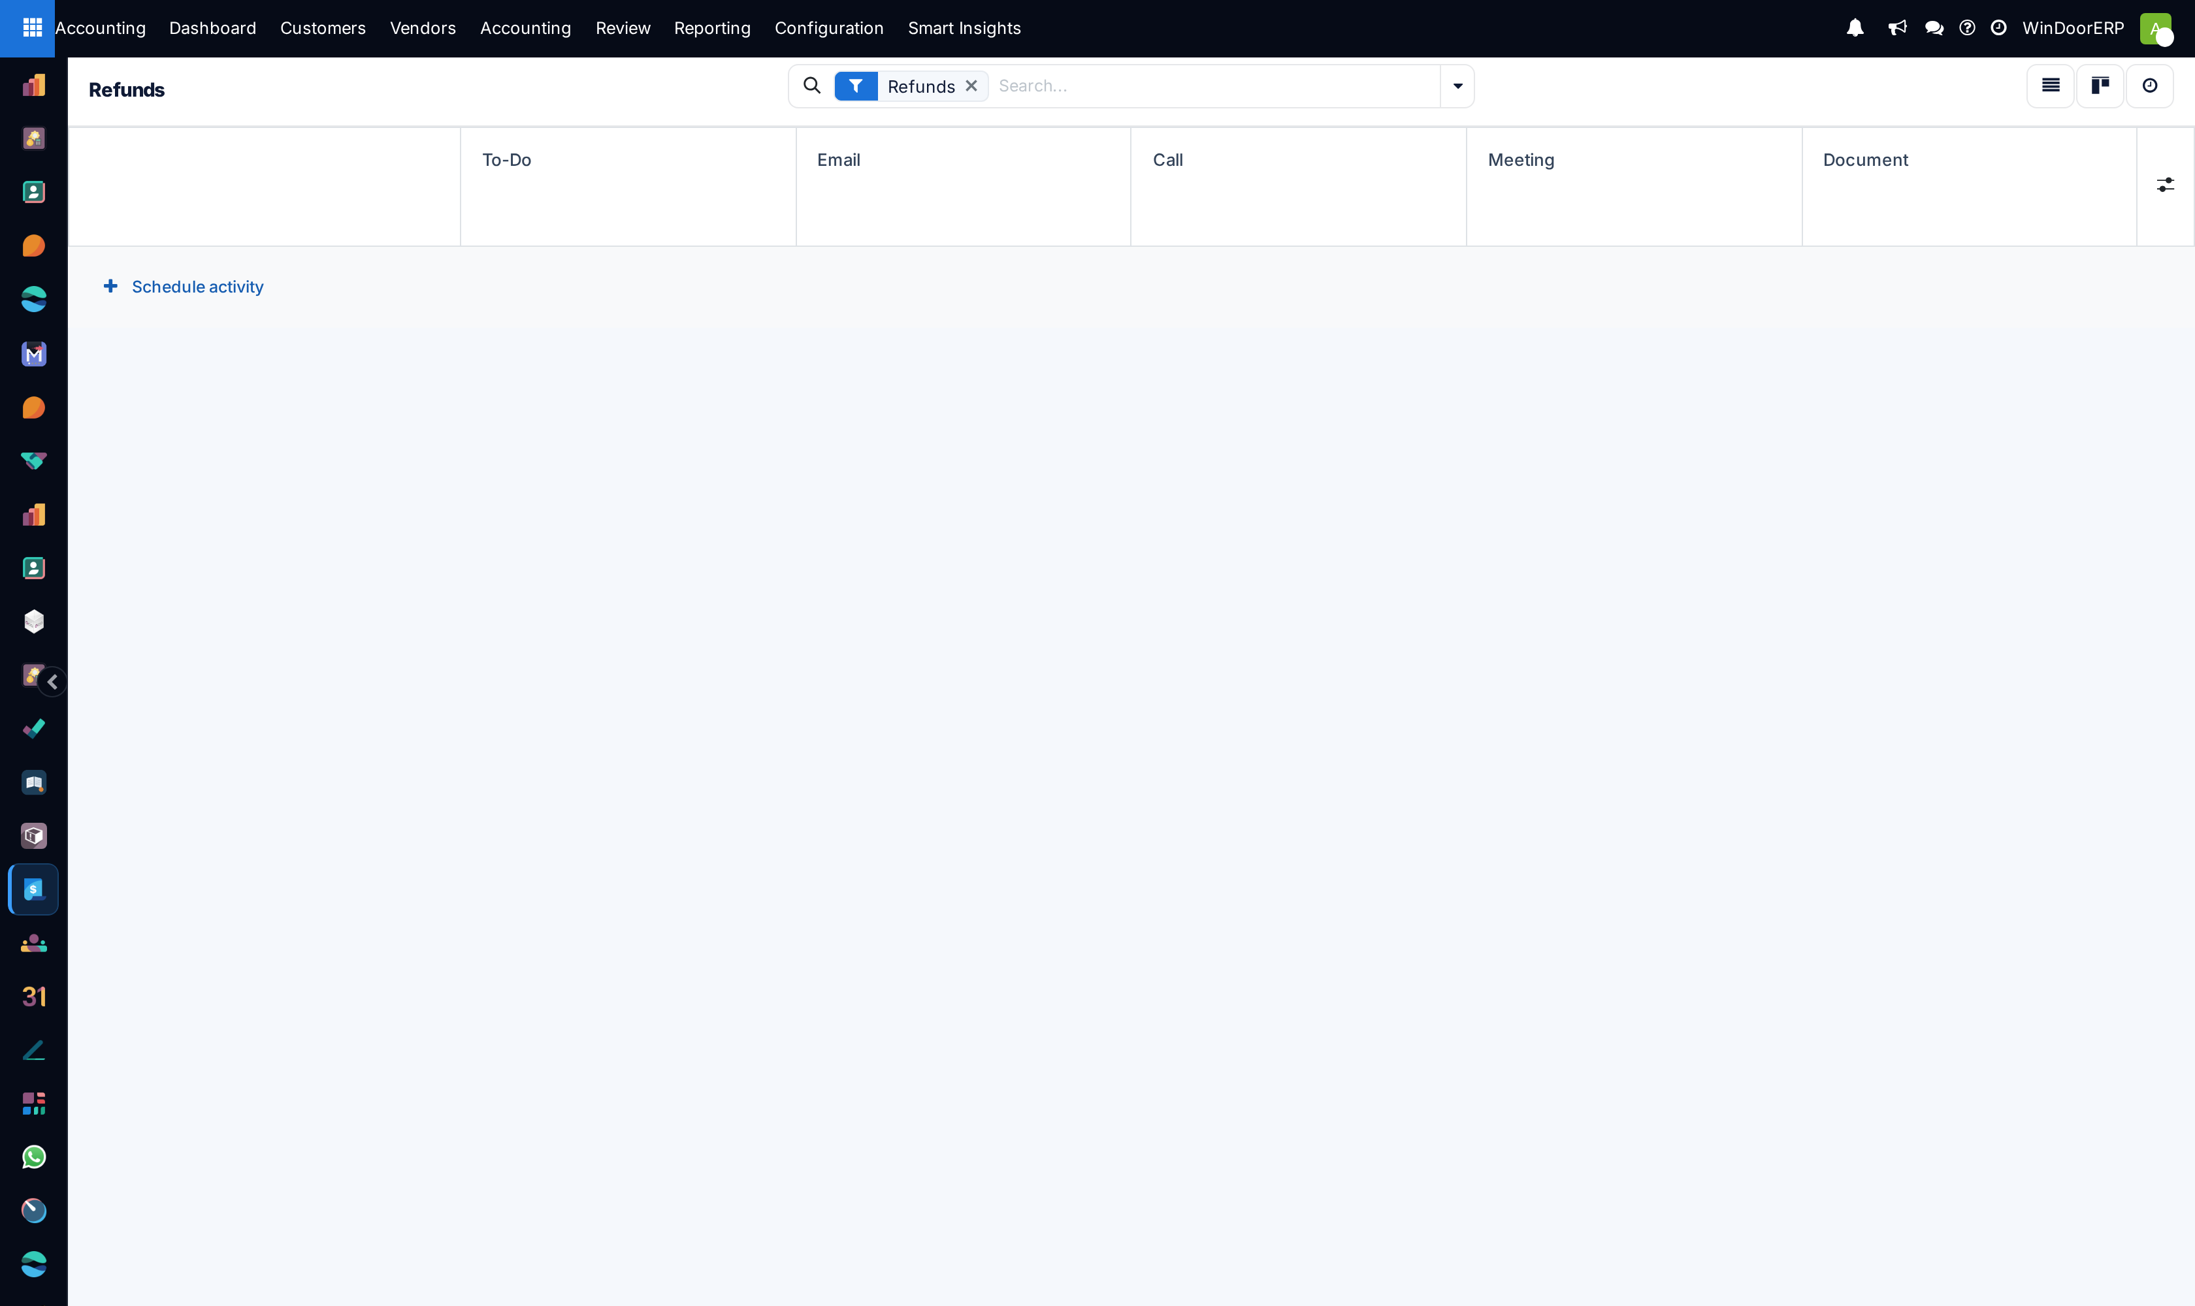
Task: Switch to the activity clock view
Action: (2150, 86)
